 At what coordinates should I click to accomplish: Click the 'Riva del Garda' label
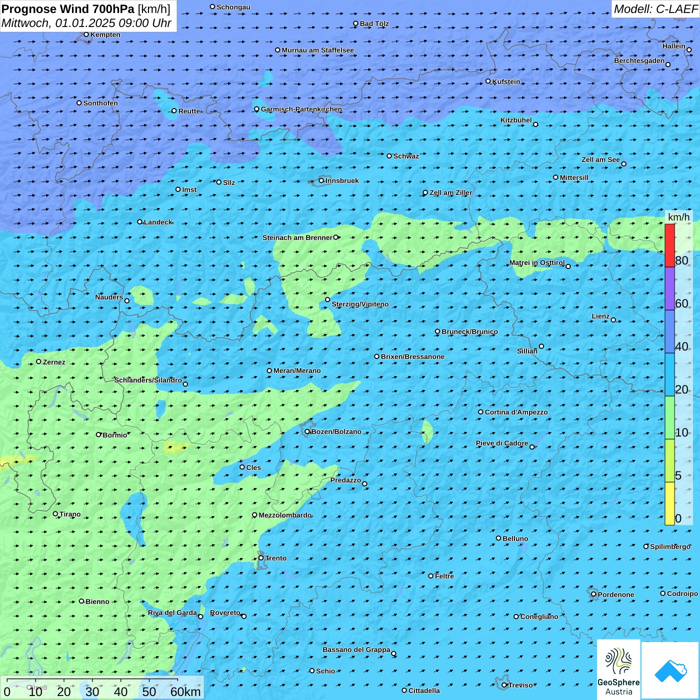click(172, 612)
